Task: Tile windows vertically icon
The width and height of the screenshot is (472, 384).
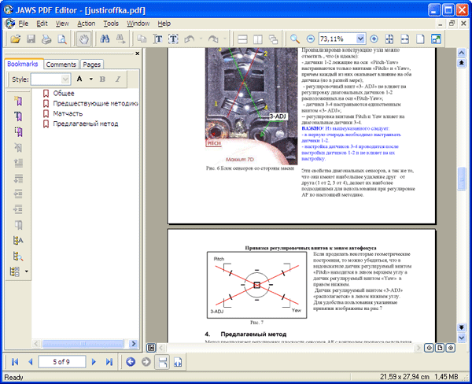Action: (258, 39)
